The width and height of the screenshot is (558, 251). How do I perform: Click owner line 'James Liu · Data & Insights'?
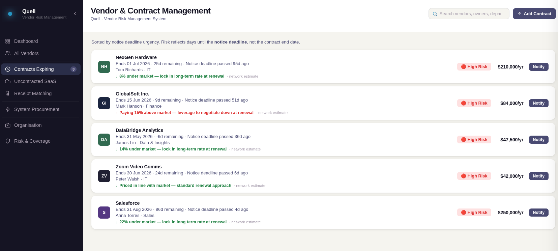click(143, 143)
